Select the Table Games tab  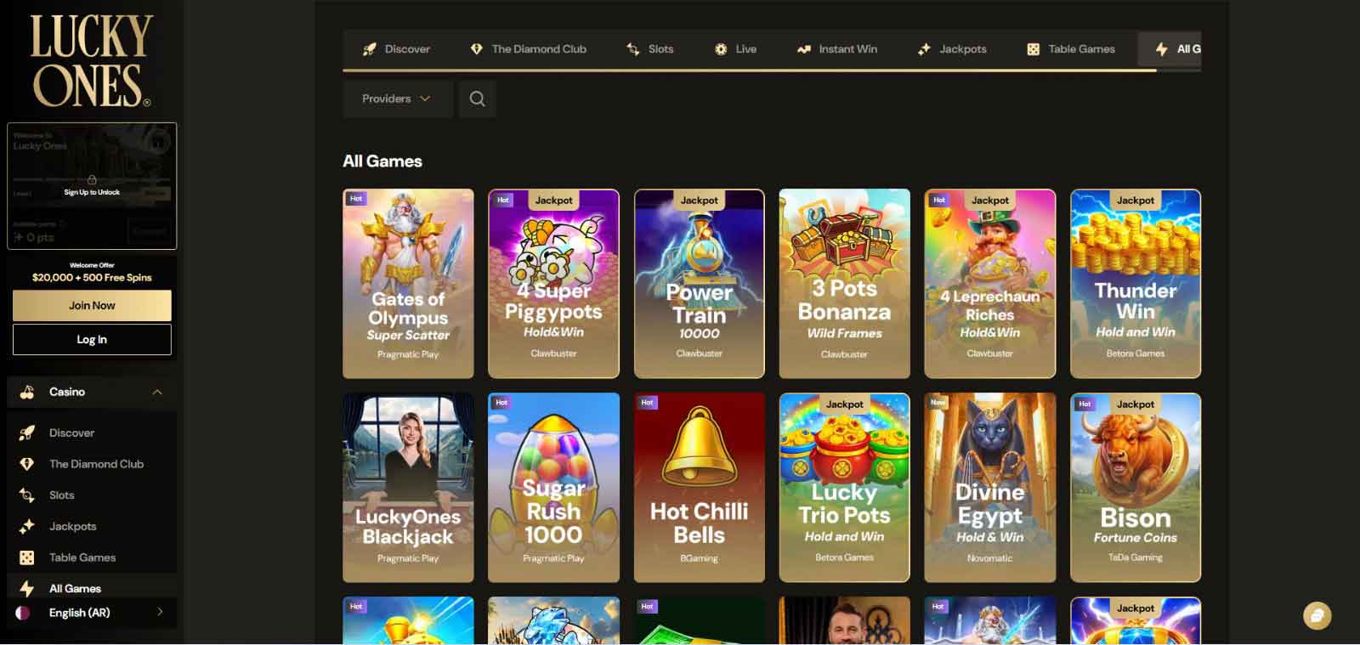coord(1071,49)
